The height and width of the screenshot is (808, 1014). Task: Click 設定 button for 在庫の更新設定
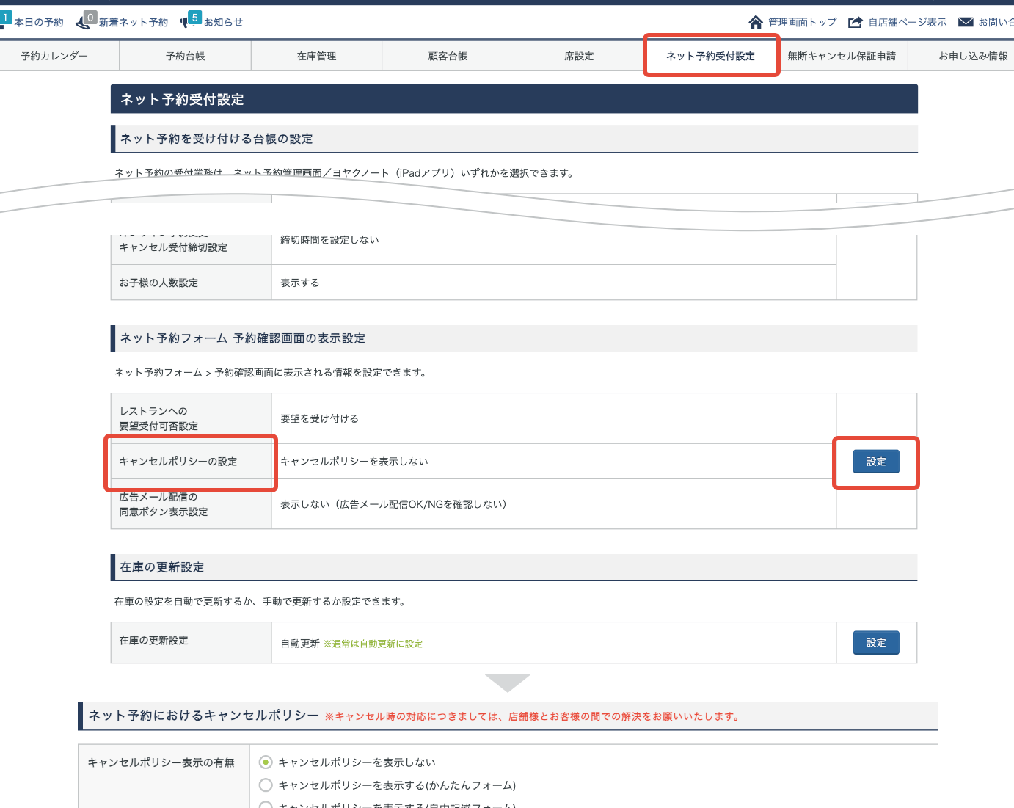(876, 643)
